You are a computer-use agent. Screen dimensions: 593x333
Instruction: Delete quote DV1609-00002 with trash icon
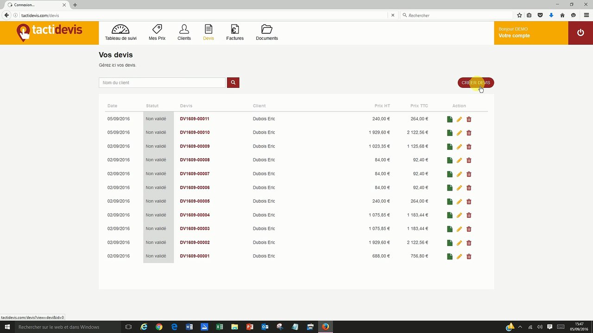pos(469,243)
